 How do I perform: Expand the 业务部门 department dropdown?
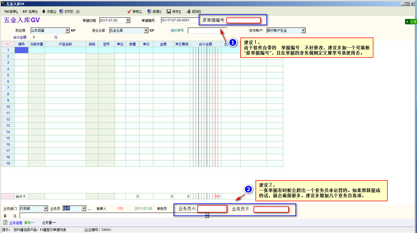point(46,209)
